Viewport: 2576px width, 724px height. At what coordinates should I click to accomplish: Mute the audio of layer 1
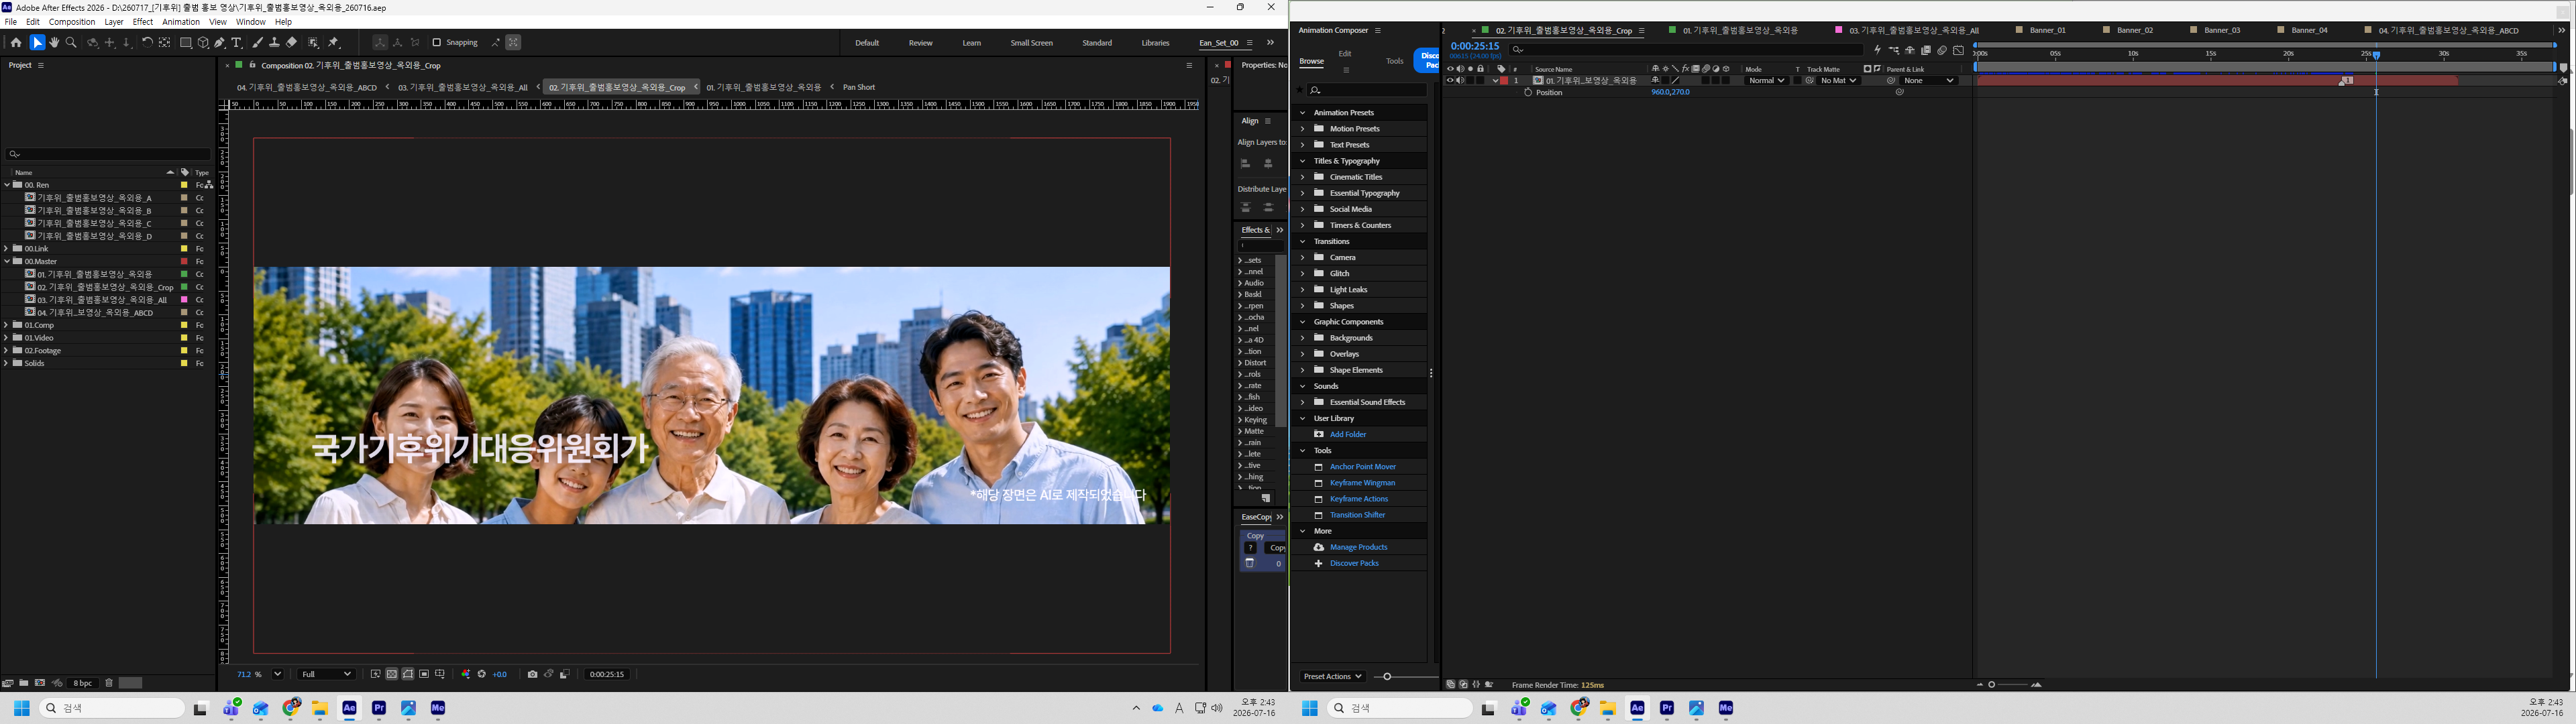(1460, 80)
